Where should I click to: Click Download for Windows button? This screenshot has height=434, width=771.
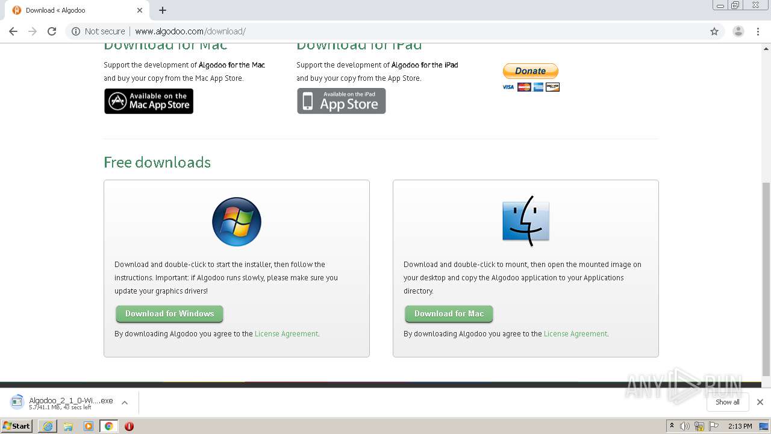[169, 313]
